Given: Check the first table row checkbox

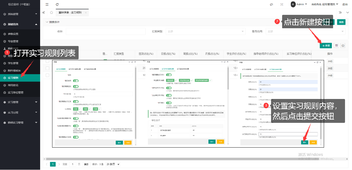Looking at the screenshot, I should point(47,61).
